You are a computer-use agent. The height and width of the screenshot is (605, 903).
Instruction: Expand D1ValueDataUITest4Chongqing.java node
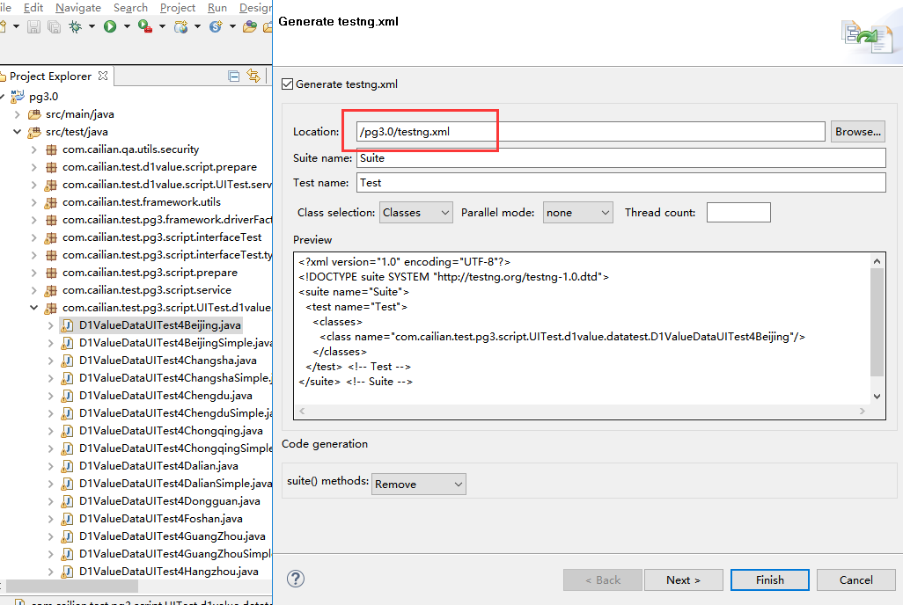coord(51,431)
